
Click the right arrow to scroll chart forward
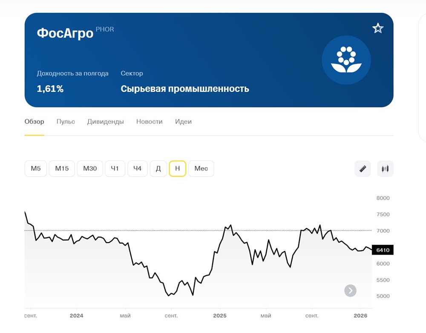coord(350,290)
